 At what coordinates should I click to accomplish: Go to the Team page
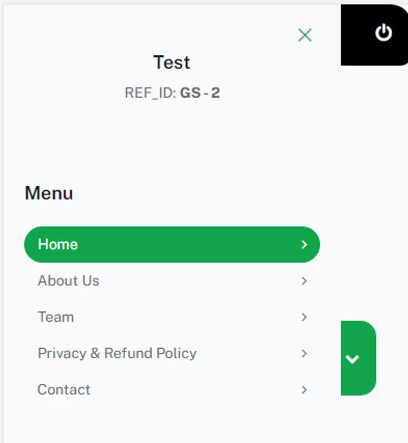56,317
